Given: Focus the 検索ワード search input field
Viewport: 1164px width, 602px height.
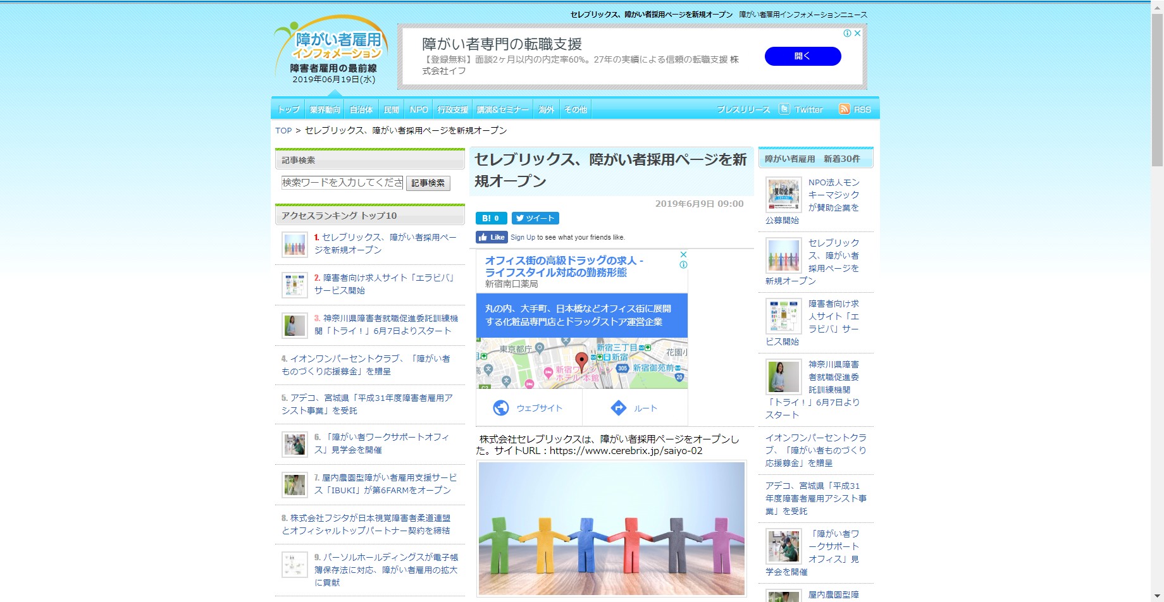Looking at the screenshot, I should pos(342,183).
